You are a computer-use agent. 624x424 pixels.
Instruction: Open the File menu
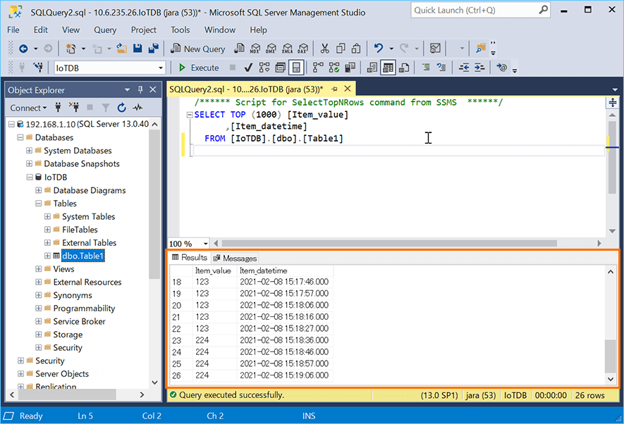[13, 30]
